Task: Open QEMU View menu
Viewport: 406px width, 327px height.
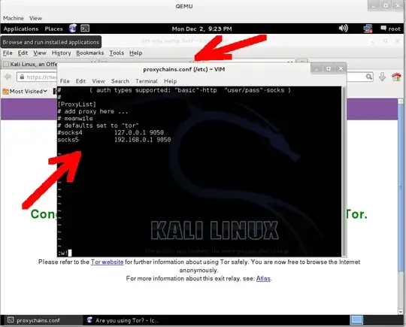Action: [x=35, y=18]
